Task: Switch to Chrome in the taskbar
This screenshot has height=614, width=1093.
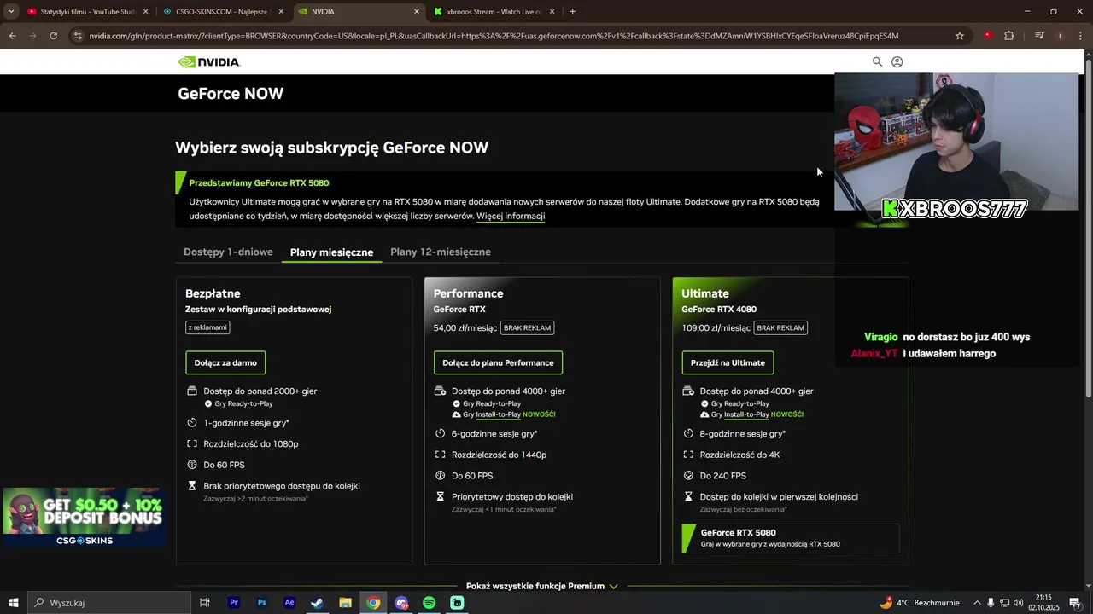Action: pos(373,603)
